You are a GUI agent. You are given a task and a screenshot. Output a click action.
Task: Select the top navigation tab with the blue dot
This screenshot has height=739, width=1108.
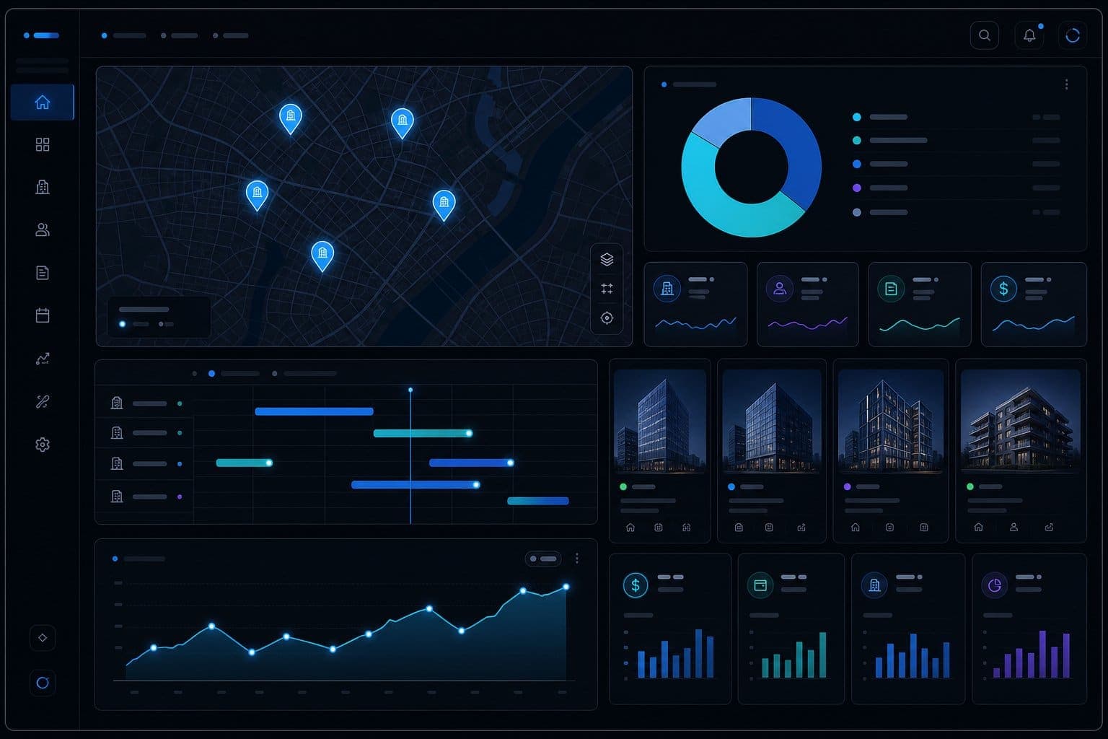tap(124, 35)
